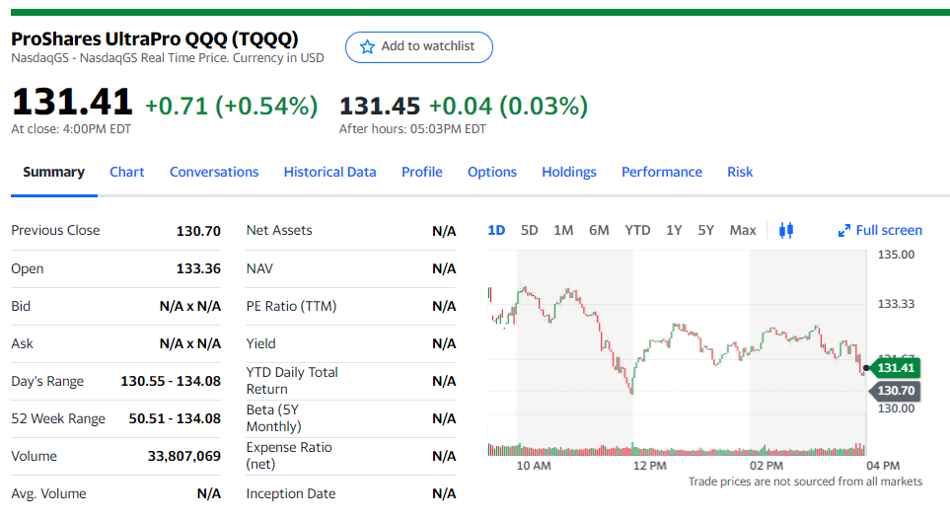Click the Beta (5Y Monthly) label
The width and height of the screenshot is (950, 519).
pyautogui.click(x=273, y=418)
